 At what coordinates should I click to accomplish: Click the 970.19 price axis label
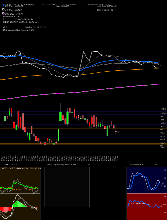tap(163, 133)
